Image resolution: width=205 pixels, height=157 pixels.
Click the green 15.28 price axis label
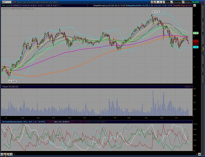195,33
